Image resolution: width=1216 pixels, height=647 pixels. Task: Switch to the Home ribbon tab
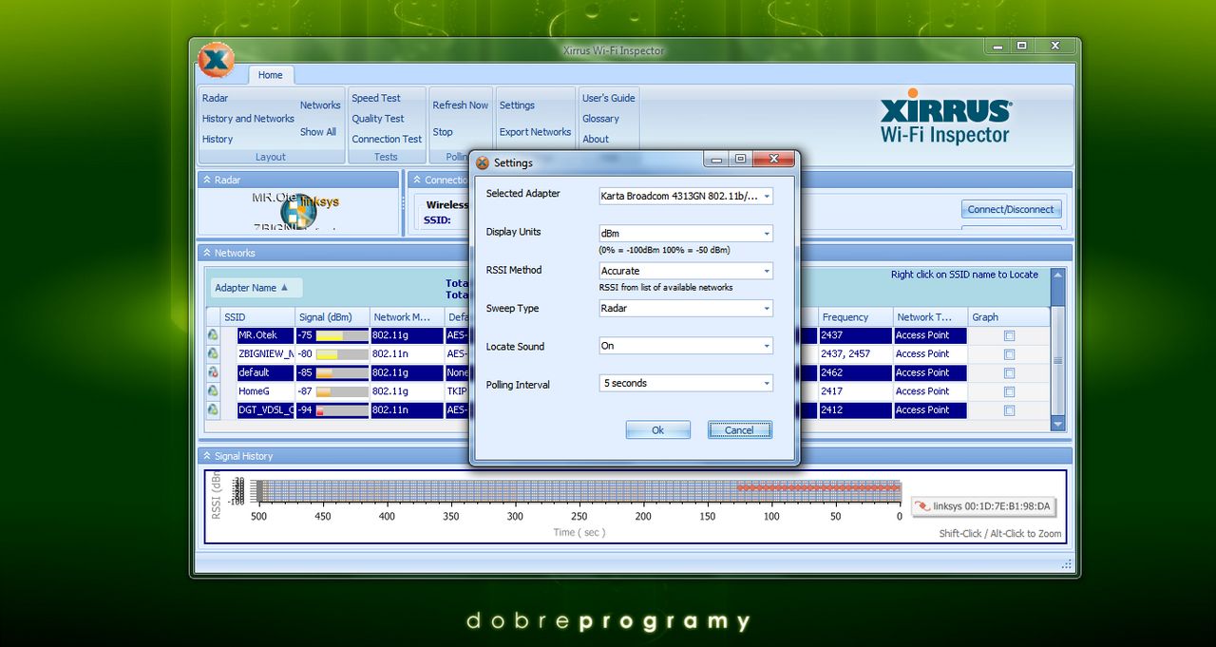pos(271,75)
